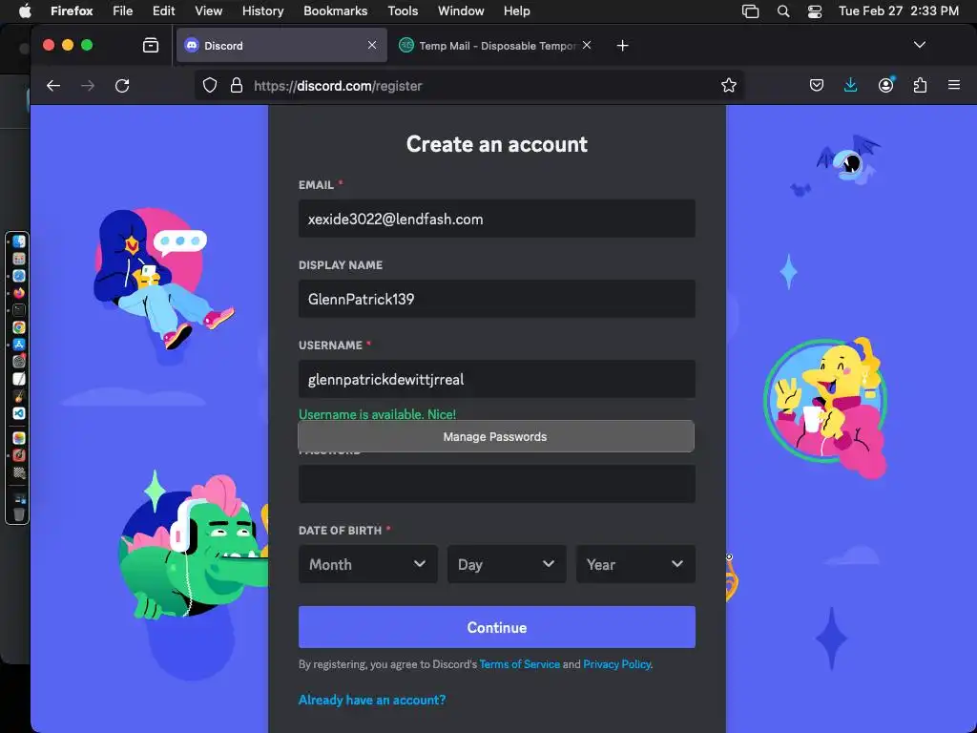
Task: Focus the Password input field
Action: click(x=496, y=484)
